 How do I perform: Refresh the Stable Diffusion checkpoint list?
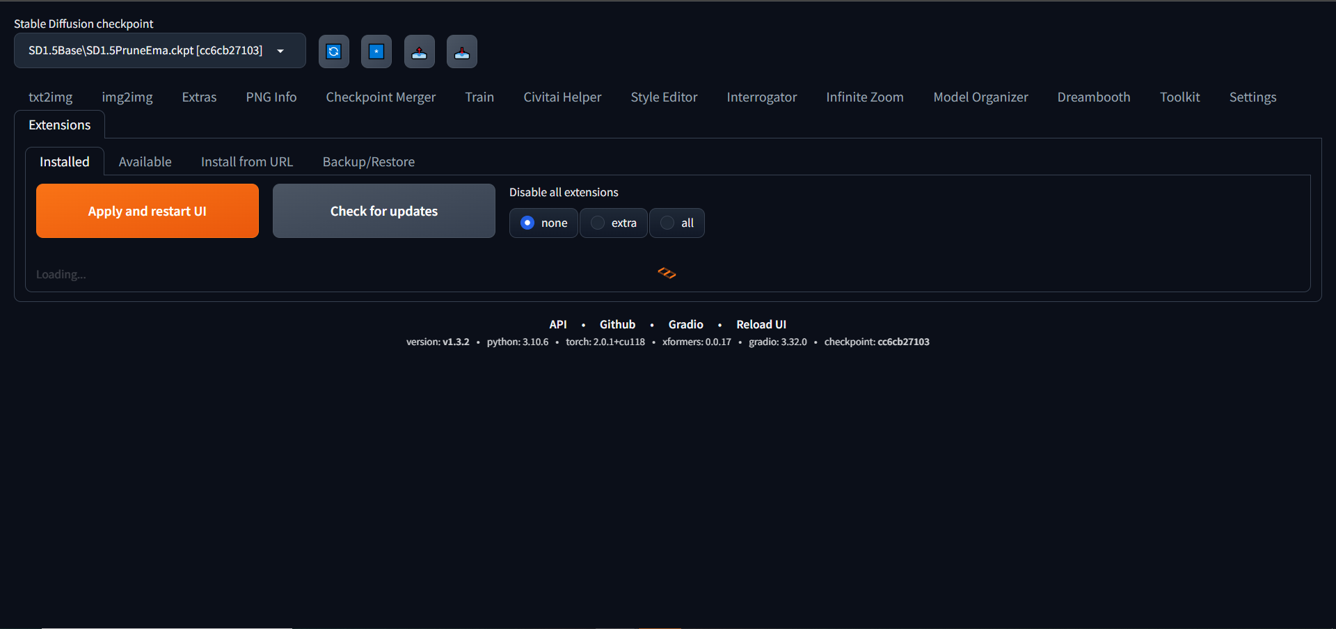[x=333, y=51]
